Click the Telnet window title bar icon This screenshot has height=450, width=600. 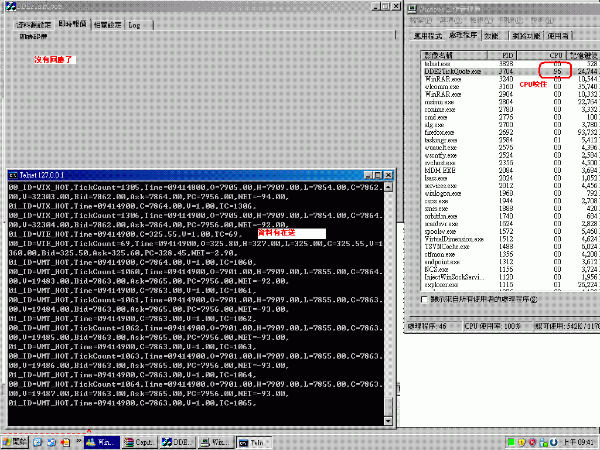(x=13, y=175)
